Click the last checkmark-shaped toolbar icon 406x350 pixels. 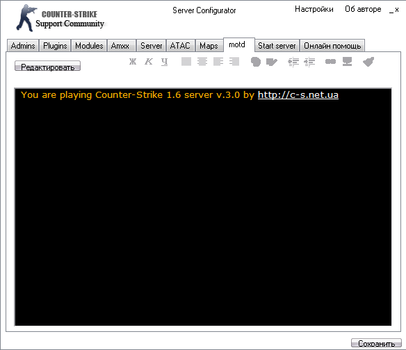(x=368, y=62)
